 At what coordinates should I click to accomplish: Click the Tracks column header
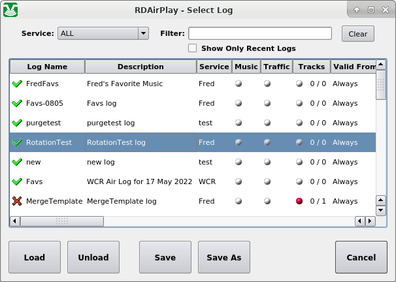310,67
